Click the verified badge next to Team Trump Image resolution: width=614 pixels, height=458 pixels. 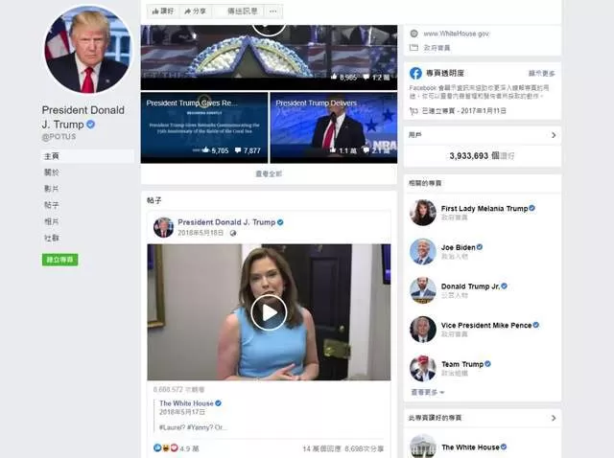[488, 364]
